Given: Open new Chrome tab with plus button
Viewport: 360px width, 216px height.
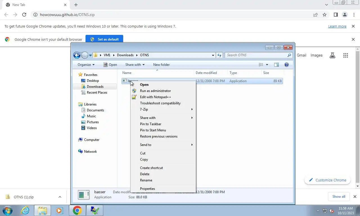Looking at the screenshot, I should coord(76,5).
